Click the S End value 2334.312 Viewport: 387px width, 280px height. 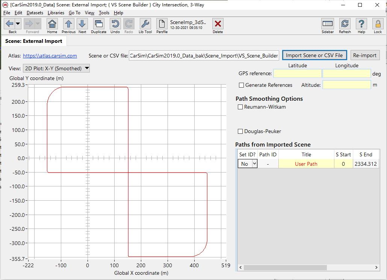(366, 164)
